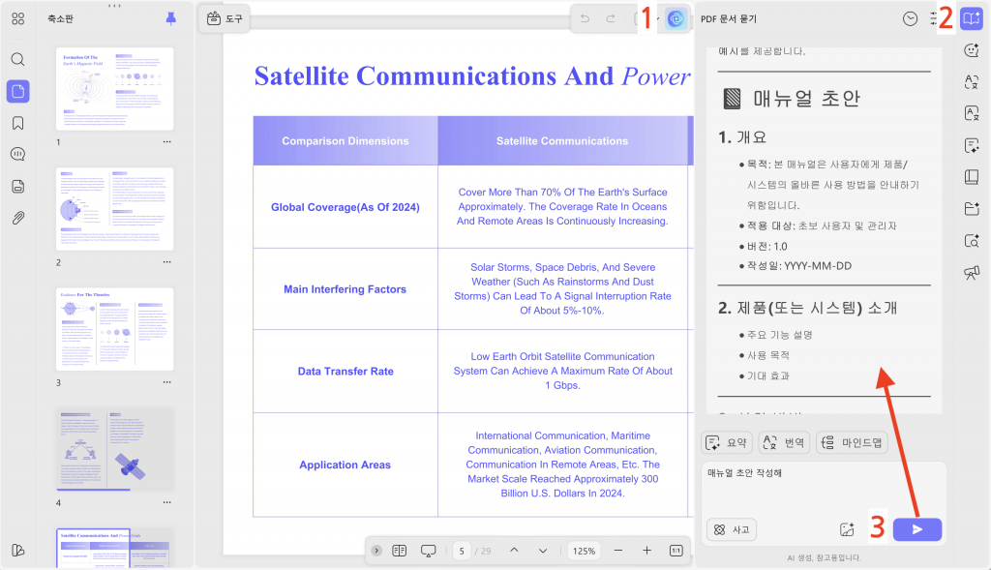The width and height of the screenshot is (991, 570).
Task: Click the 1:1 actual size icon
Action: click(676, 551)
